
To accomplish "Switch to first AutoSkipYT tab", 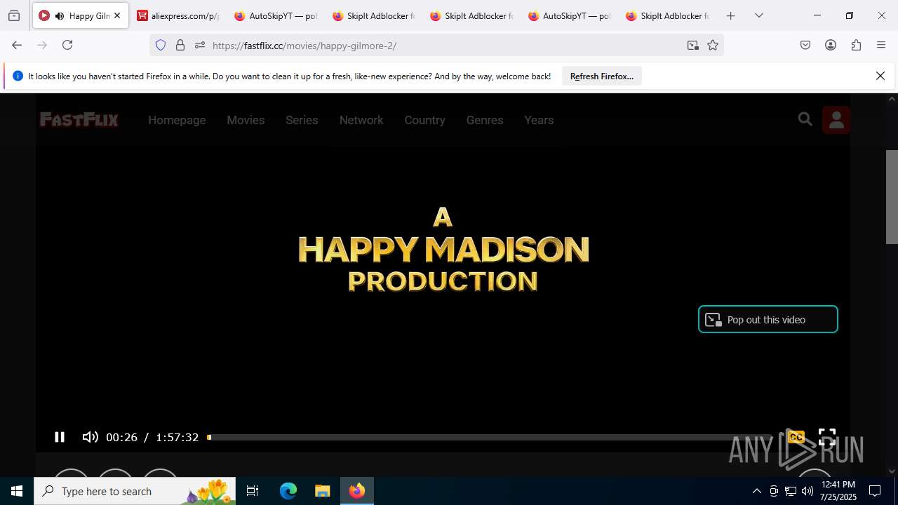I will (276, 15).
